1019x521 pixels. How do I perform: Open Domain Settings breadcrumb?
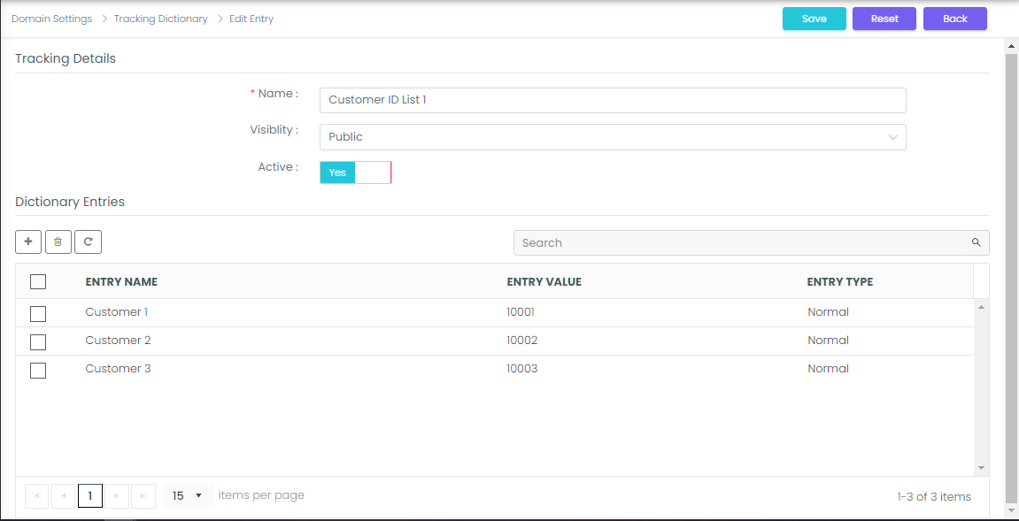(52, 19)
